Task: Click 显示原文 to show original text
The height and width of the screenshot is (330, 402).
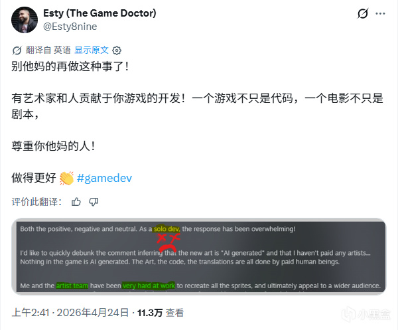Action: (x=92, y=50)
